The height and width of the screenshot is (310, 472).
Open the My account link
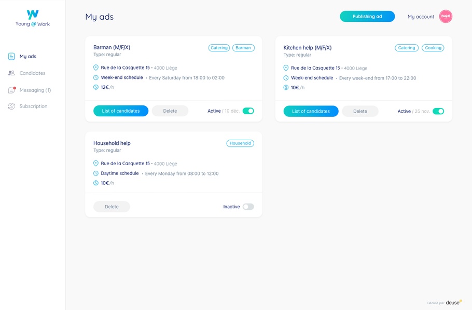tap(421, 17)
